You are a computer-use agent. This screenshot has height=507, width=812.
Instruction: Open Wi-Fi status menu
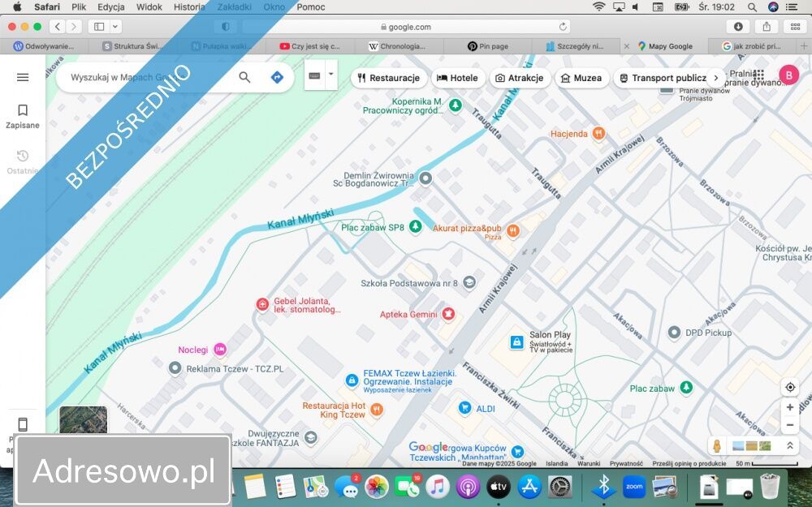point(598,6)
